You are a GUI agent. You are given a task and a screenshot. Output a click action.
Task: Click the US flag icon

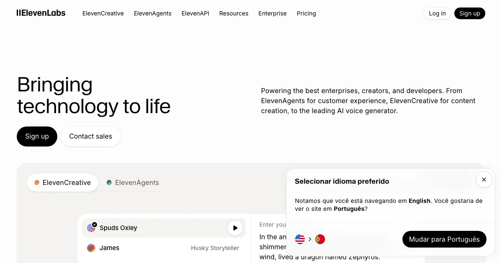point(300,239)
